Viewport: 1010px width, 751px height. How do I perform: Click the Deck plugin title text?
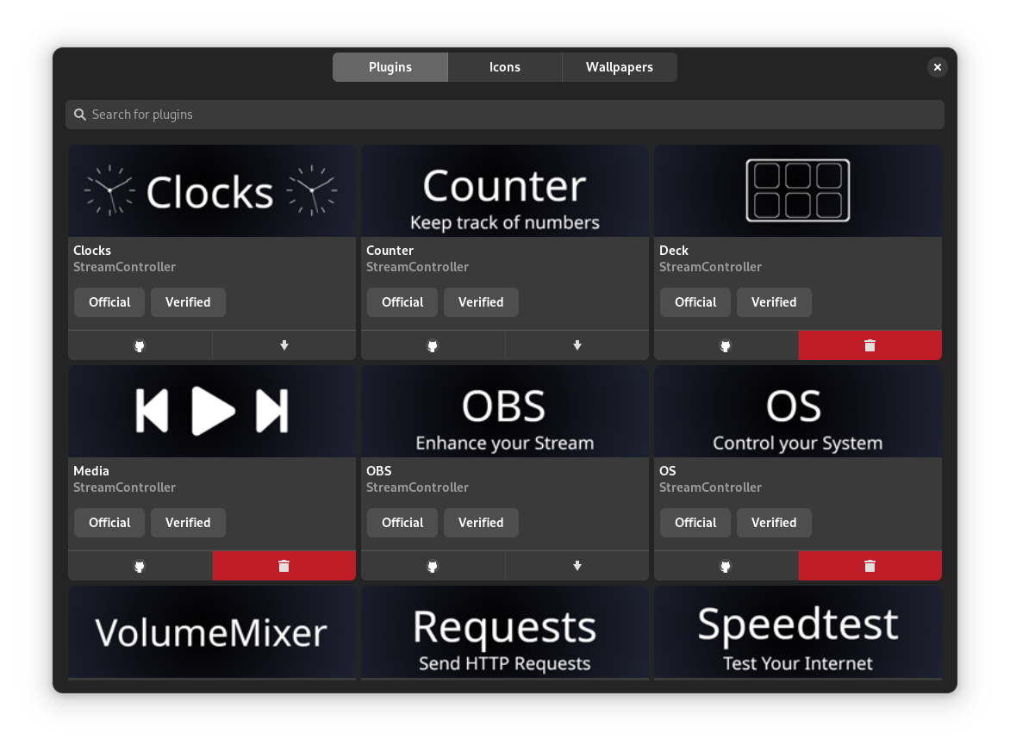click(674, 251)
